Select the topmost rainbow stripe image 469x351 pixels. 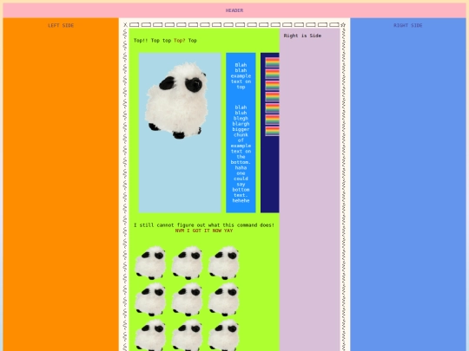coord(272,62)
